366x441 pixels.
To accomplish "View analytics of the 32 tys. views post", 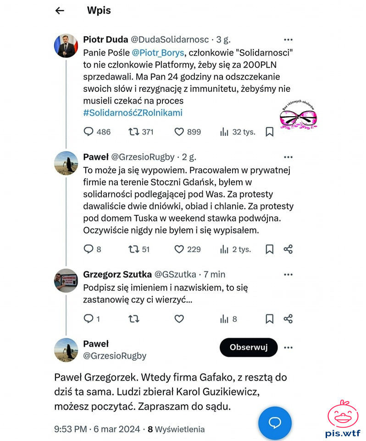I will (224, 132).
